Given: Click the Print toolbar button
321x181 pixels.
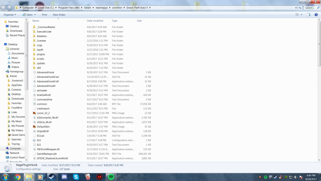Looking at the screenshot, I should point(44,15).
